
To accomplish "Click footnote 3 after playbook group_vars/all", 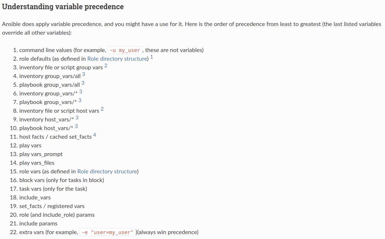I will pos(83,83).
